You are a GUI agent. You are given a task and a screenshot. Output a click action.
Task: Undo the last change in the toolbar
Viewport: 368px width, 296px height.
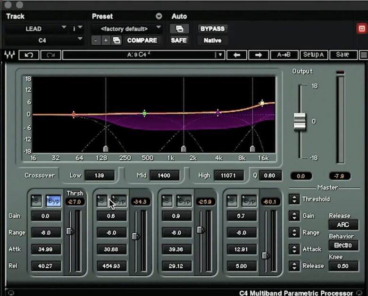[x=29, y=55]
